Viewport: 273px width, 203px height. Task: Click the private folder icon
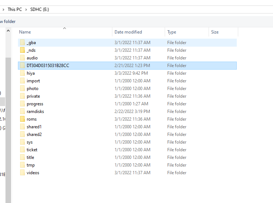point(22,96)
